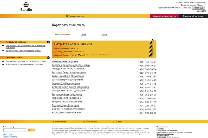Screen dimensions: 208x138
Task: Click the home icon before Прессе
Action: [x=114, y=121]
